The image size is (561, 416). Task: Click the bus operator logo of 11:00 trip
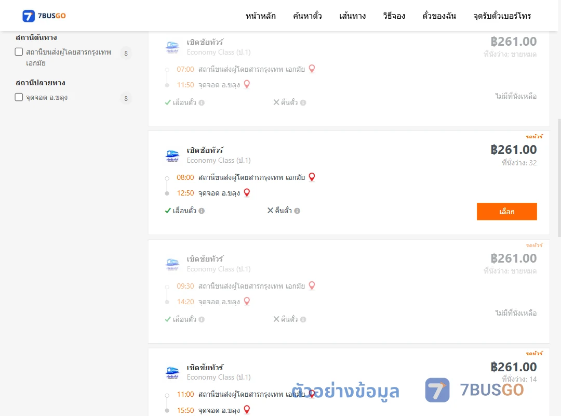pos(172,372)
